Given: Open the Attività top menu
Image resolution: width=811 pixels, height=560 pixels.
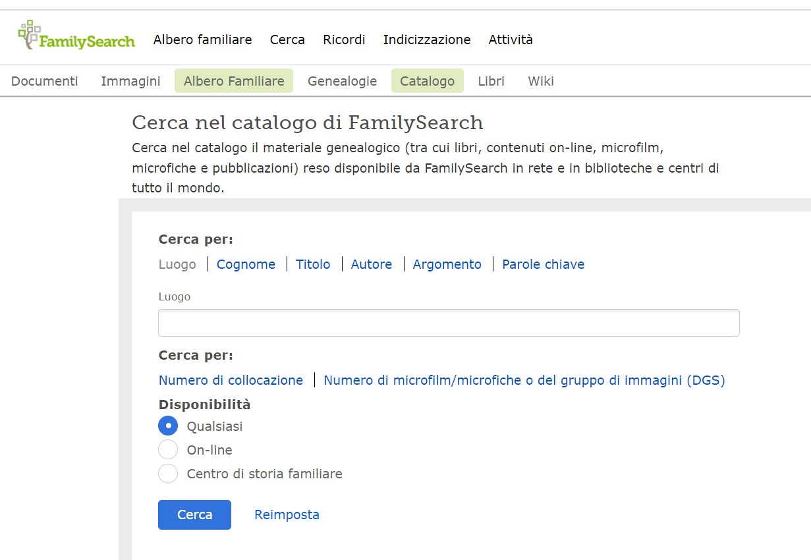Looking at the screenshot, I should coord(511,40).
